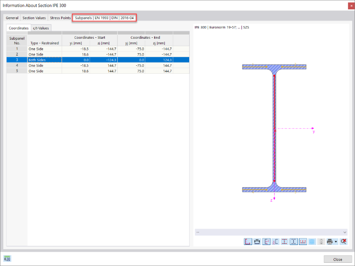Click 'One Side' cell in row 2

point(44,54)
